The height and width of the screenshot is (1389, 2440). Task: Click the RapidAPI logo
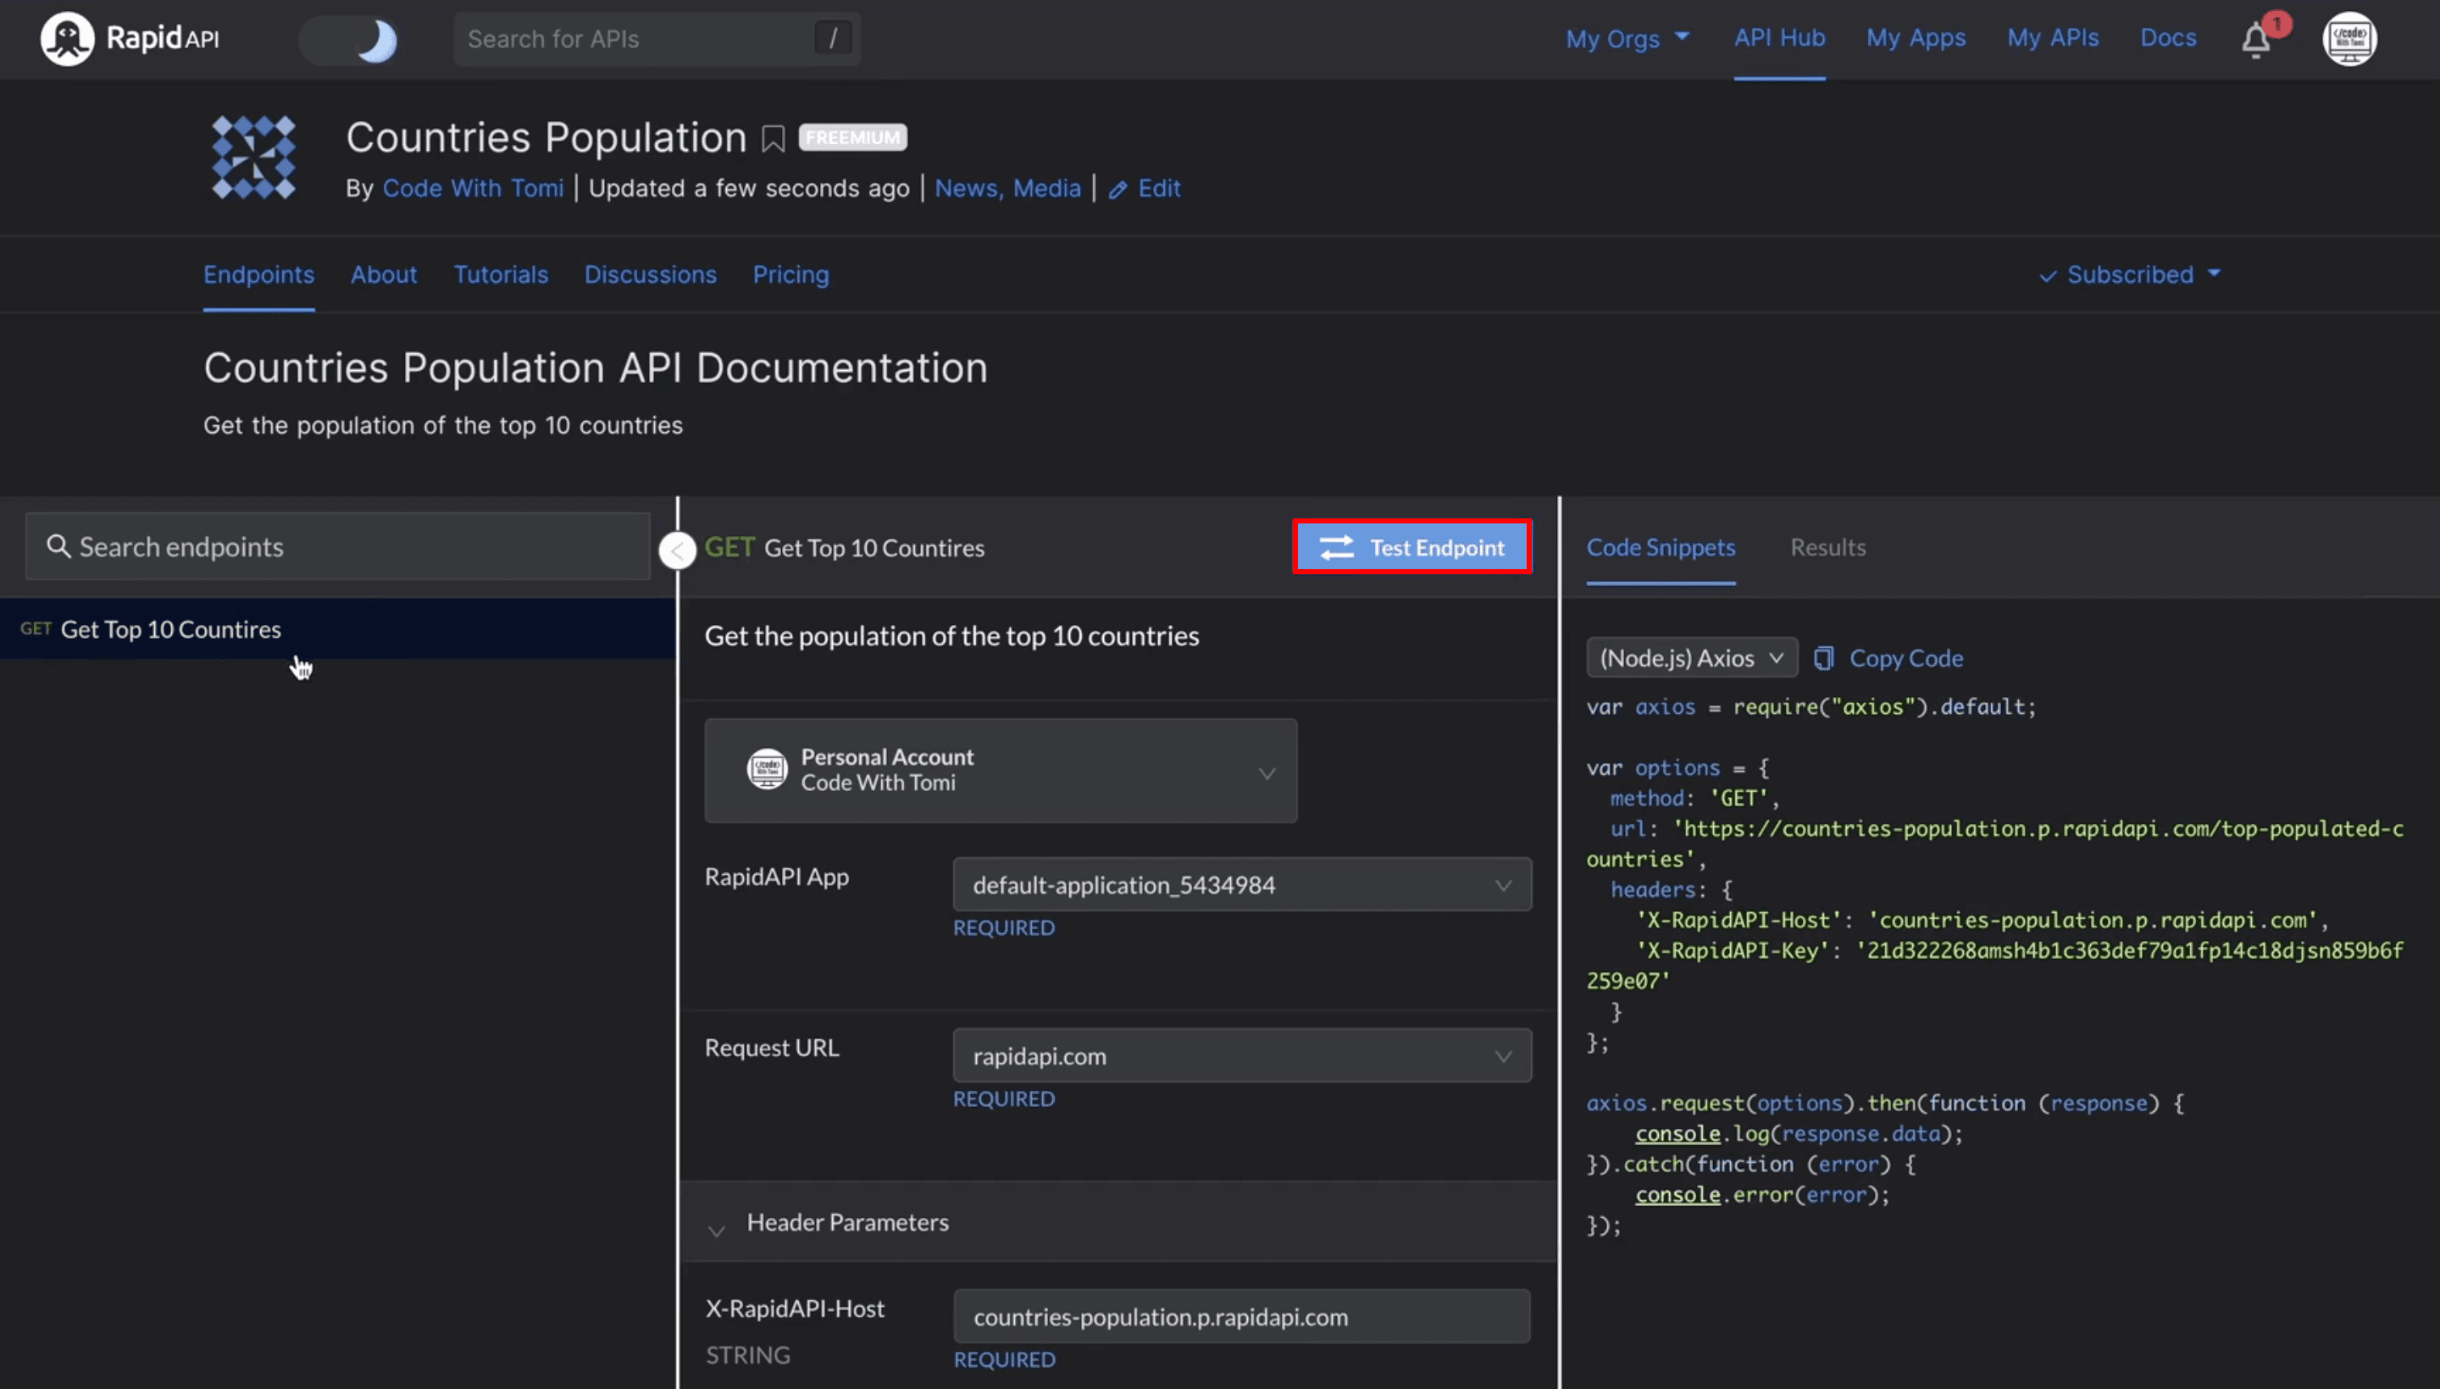[x=130, y=38]
